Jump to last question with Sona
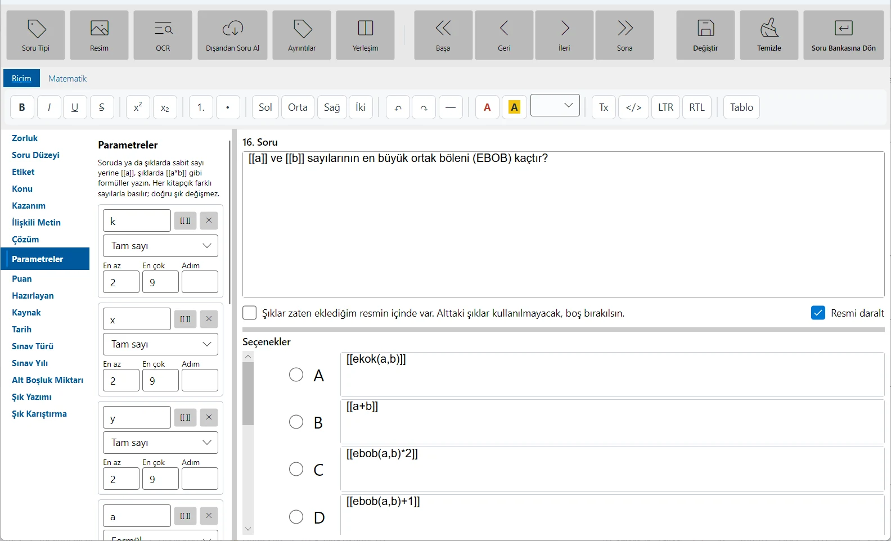 [x=625, y=35]
